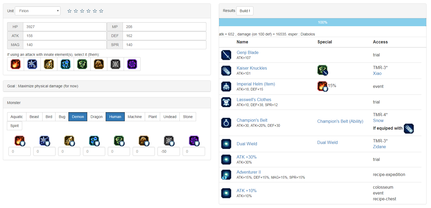Deselect the Human monster type
The image size is (431, 208).
click(x=115, y=117)
